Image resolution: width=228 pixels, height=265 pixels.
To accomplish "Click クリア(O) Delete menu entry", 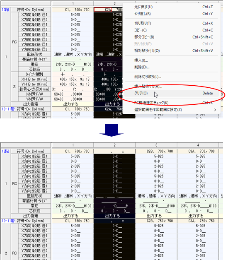I will point(172,93).
